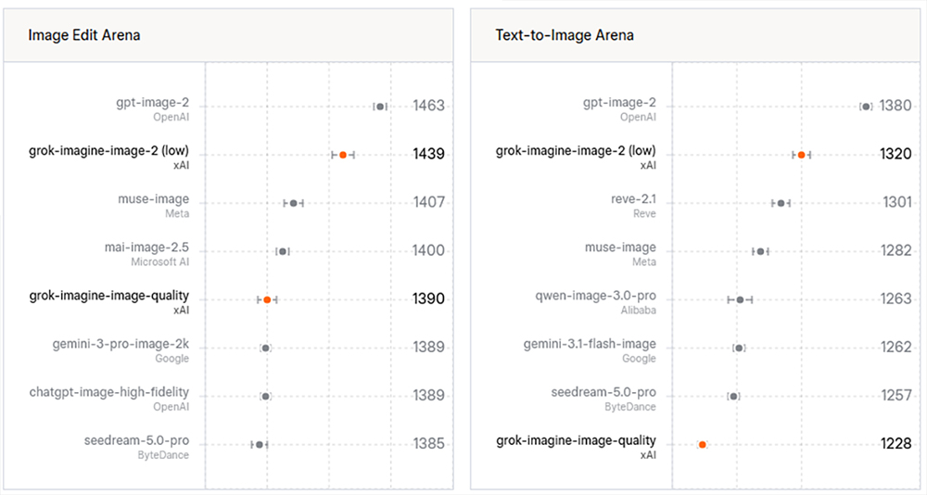Click the "Reve" provider text

click(644, 213)
